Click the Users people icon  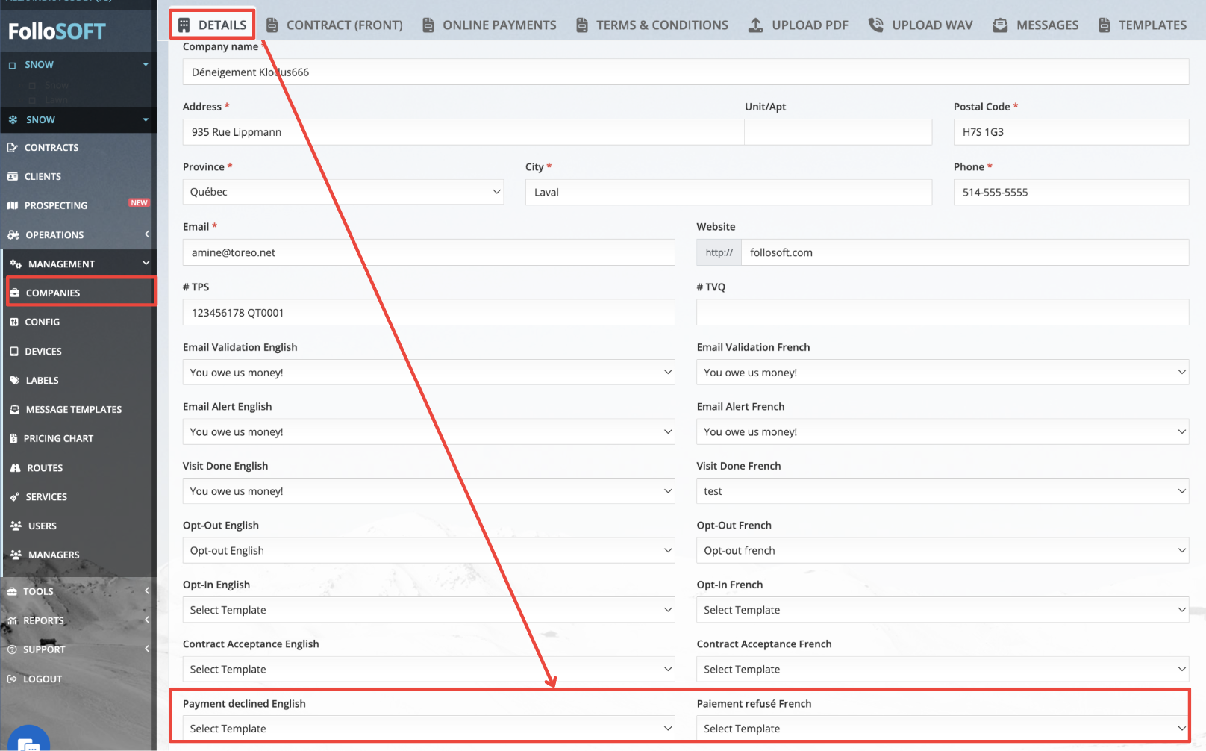(16, 526)
